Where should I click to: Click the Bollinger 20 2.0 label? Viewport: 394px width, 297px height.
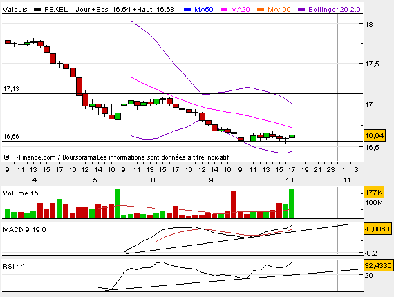tap(335, 10)
